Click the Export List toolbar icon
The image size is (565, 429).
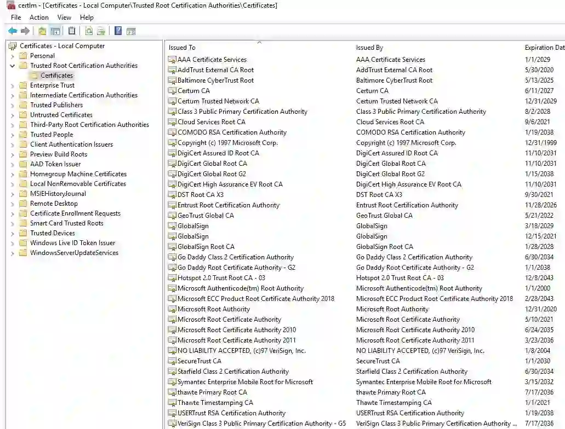pos(101,31)
